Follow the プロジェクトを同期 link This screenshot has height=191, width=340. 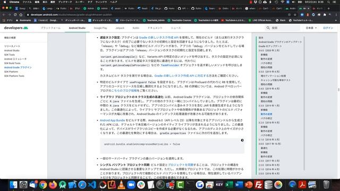point(181,165)
